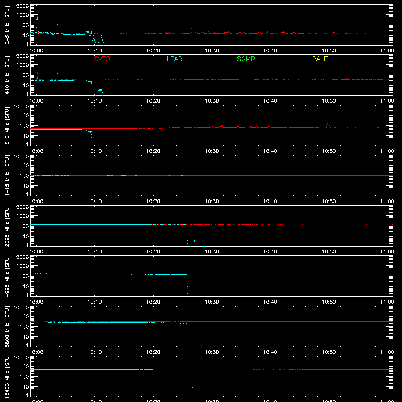Image resolution: width=402 pixels, height=402 pixels.
Task: Click the 10000 y-axis value on 2695 MHz plot
Action: coord(21,207)
